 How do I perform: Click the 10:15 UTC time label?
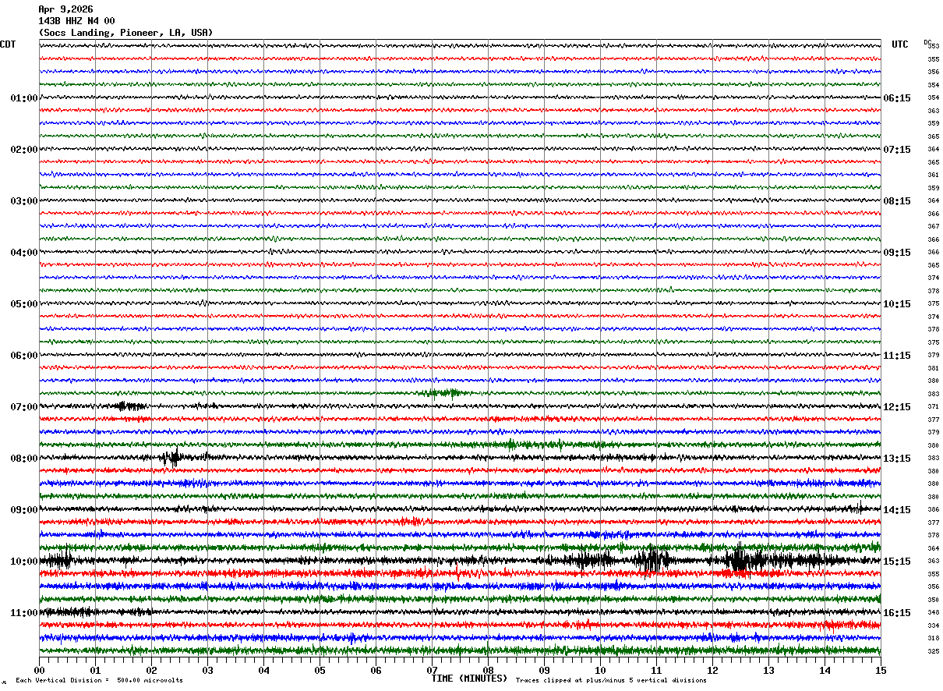[897, 304]
